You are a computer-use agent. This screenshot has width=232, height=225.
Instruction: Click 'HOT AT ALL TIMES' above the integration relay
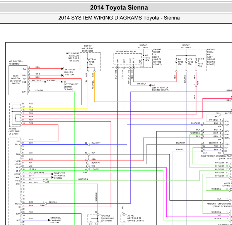tap(143, 46)
